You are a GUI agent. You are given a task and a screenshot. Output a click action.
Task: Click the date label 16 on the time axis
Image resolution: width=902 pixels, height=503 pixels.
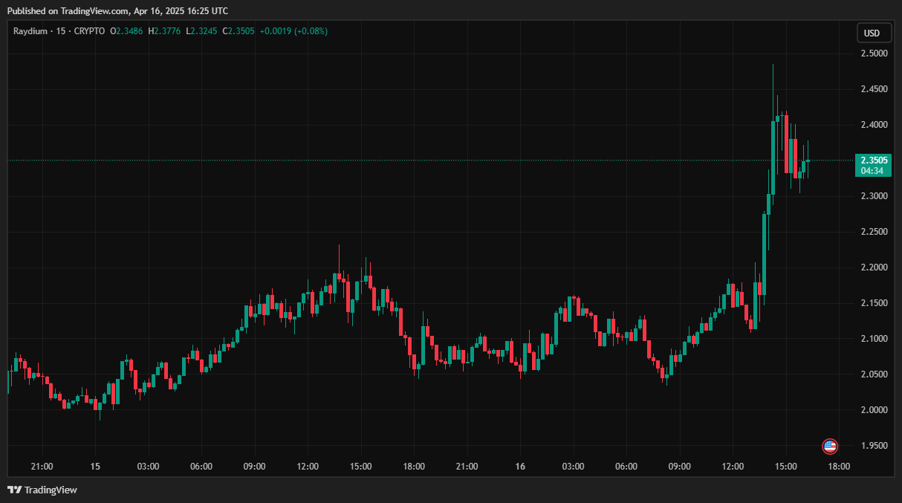pos(520,467)
